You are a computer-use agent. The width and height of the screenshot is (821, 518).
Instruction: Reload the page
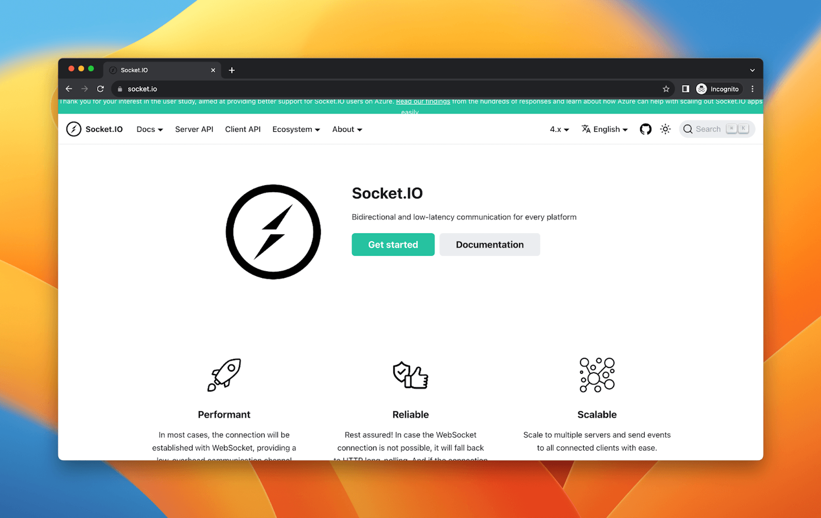tap(100, 89)
